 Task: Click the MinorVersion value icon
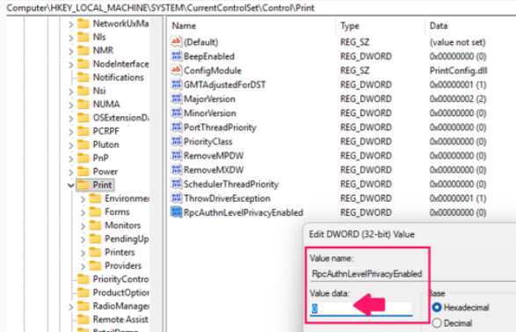[176, 113]
